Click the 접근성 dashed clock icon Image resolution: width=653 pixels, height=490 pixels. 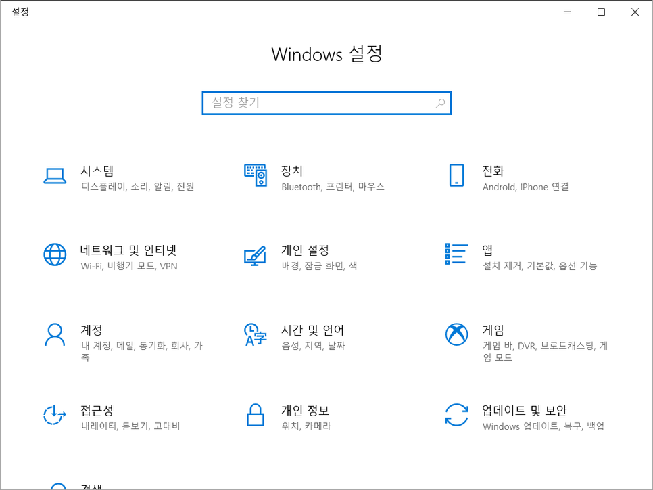[55, 415]
